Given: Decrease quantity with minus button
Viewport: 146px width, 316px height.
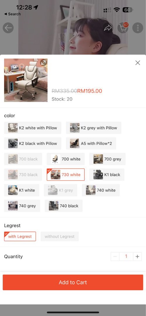Looking at the screenshot, I should click(115, 257).
